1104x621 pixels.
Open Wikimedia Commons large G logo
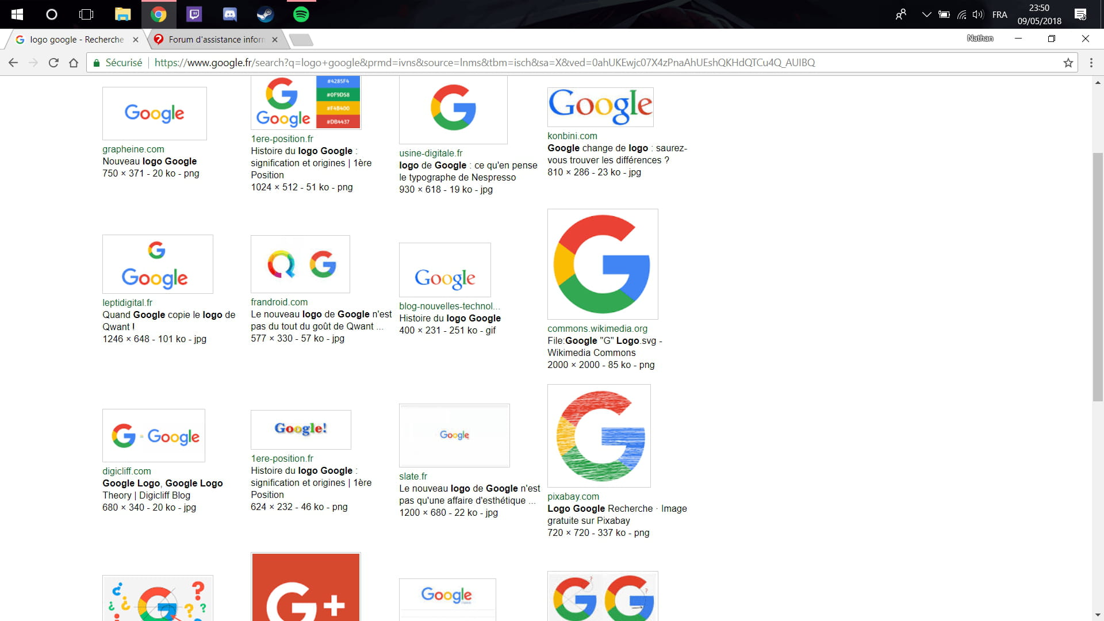pos(603,264)
